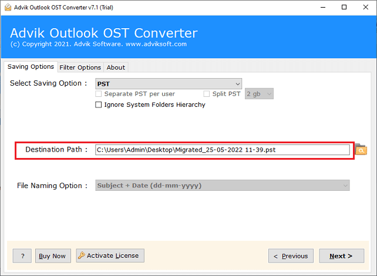377x276 pixels.
Task: Click the Buy Now button
Action: 53,256
